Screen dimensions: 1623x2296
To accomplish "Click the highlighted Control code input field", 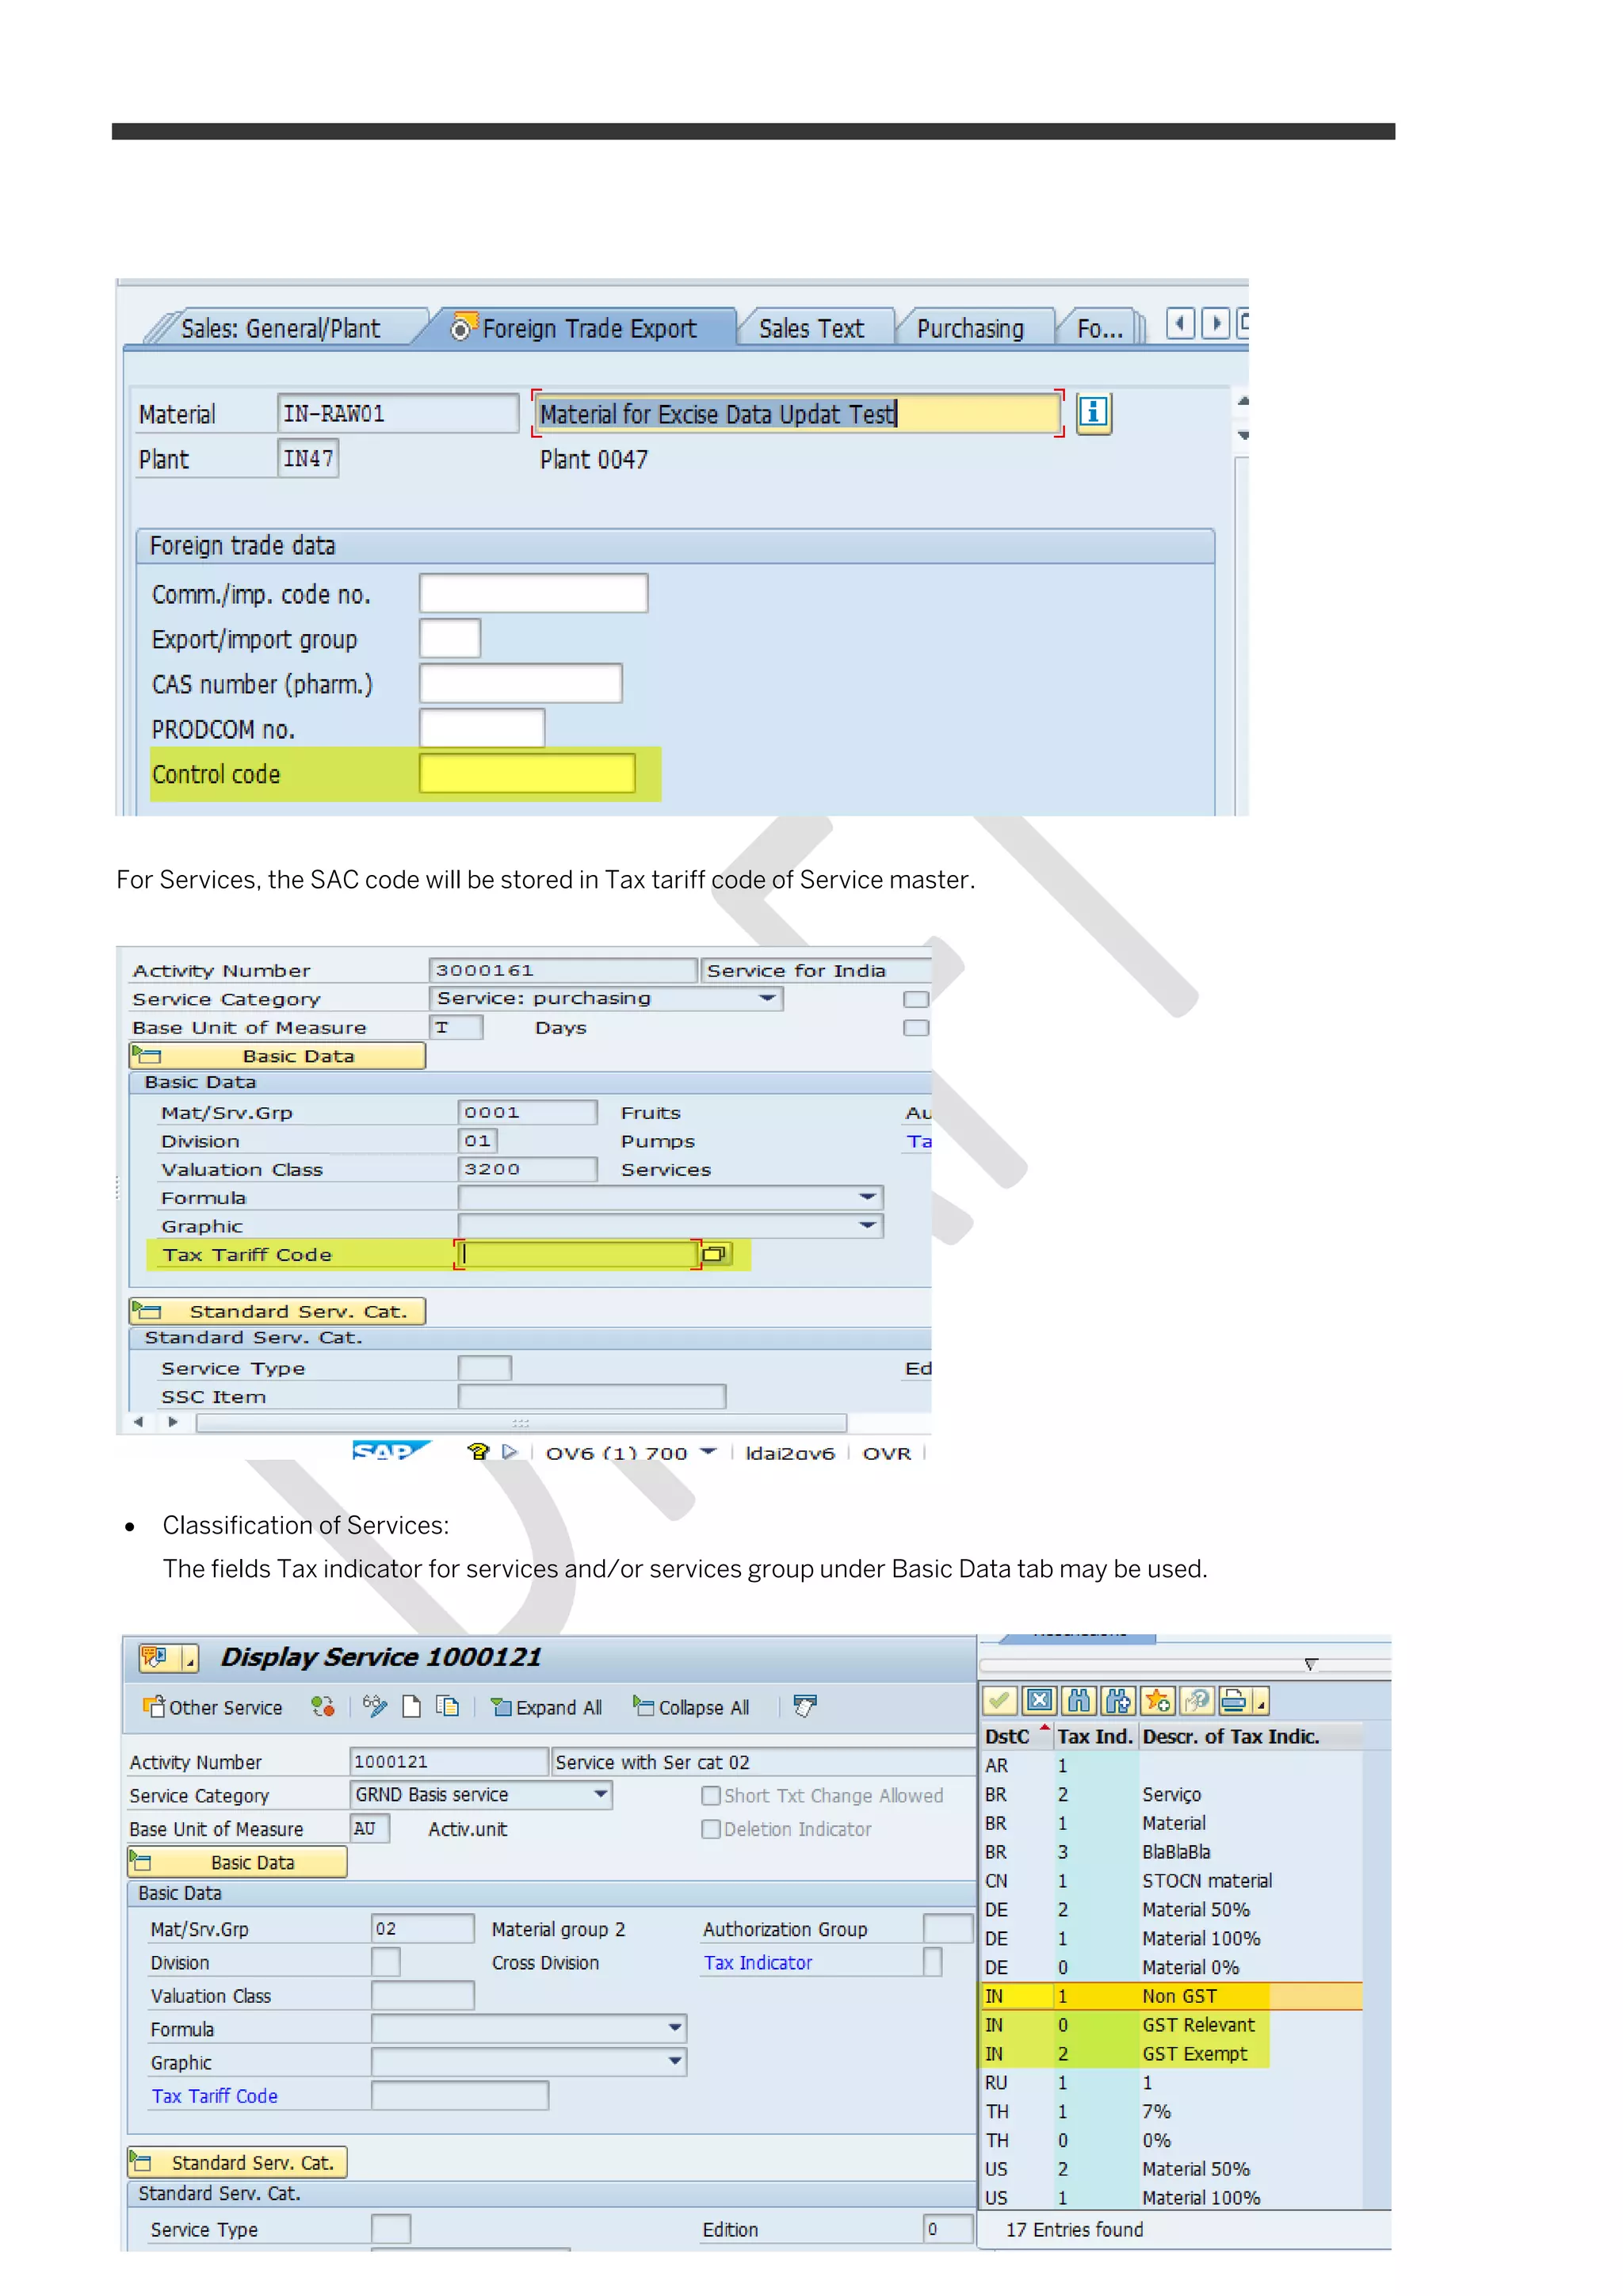I will pos(526,773).
